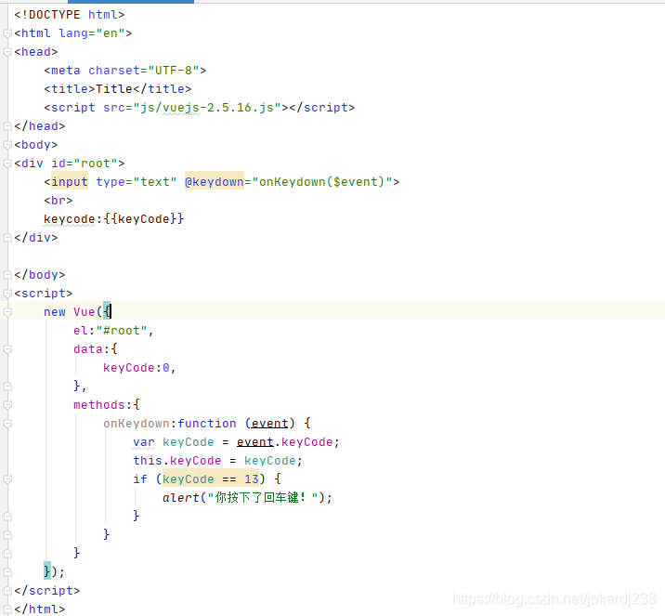
Task: Click the highlighted input tag name
Action: pyautogui.click(x=70, y=182)
